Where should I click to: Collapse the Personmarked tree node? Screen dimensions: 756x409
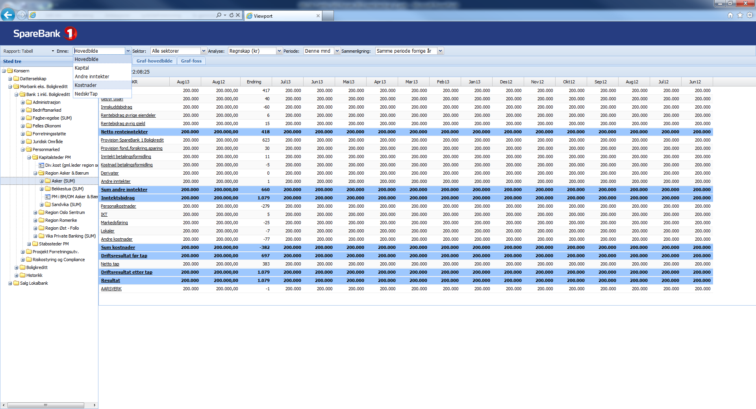(x=22, y=149)
